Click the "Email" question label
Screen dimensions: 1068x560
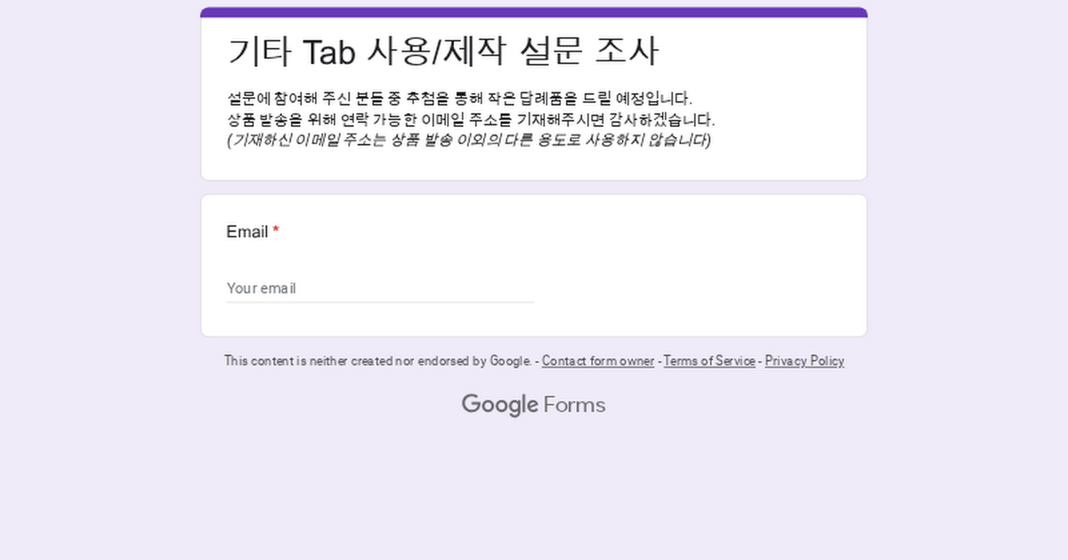tap(247, 232)
